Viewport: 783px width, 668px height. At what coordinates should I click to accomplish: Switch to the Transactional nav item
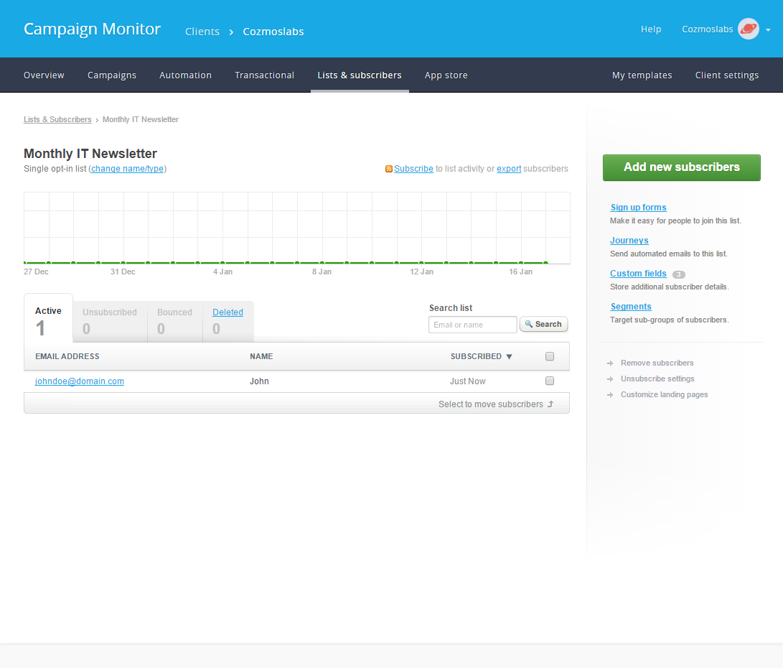coord(264,75)
